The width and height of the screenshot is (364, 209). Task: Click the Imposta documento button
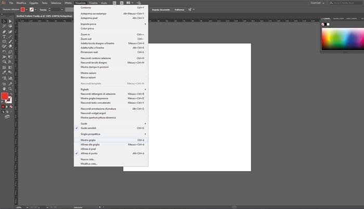coord(160,9)
